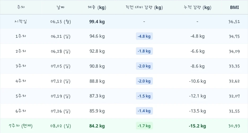248x133 pixels.
Task: Select the 3주차 row label
Action: tap(21, 66)
